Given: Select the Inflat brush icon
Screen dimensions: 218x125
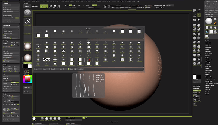Looking at the screenshot, I should 195,42.
